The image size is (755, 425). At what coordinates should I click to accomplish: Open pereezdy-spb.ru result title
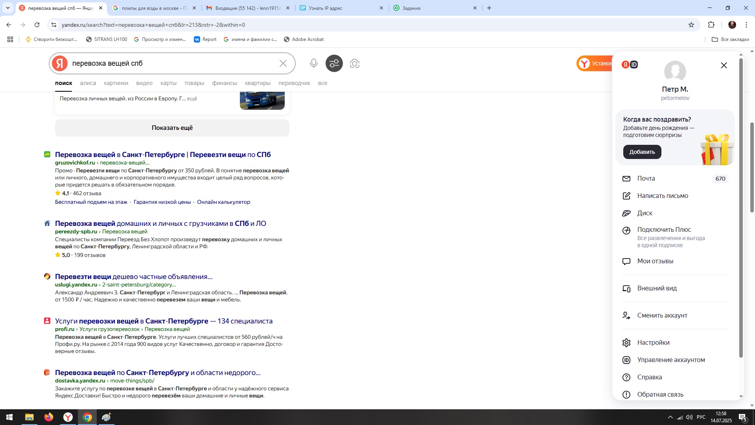160,224
